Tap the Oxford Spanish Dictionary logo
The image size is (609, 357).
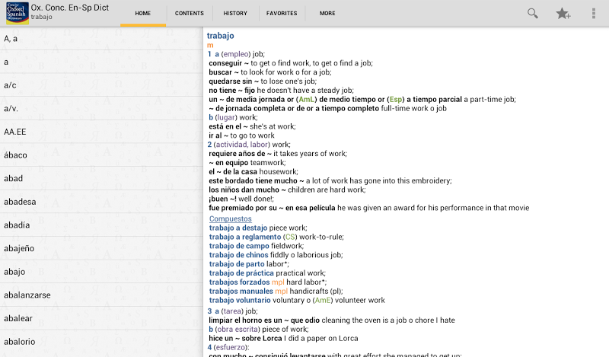(x=15, y=13)
